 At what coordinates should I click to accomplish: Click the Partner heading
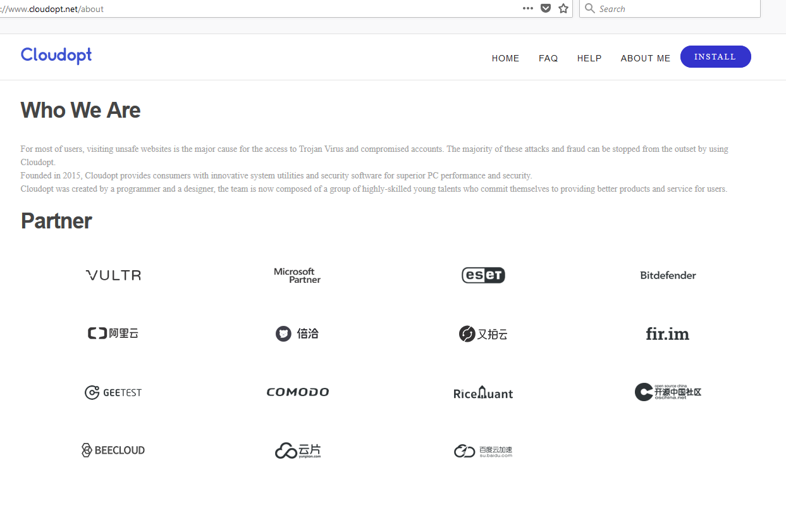click(x=56, y=221)
